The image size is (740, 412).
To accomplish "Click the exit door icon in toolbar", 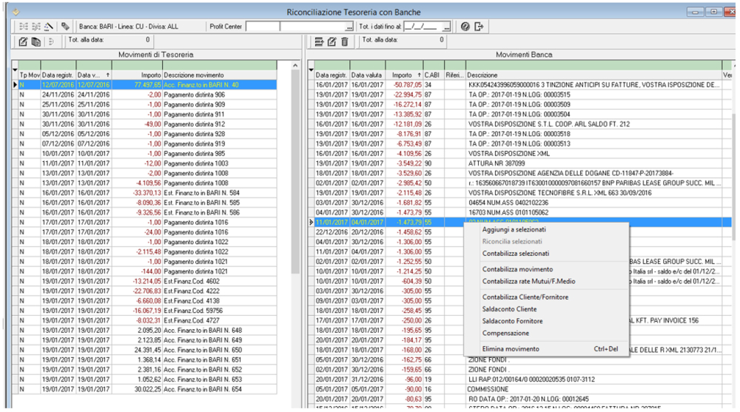I will point(479,27).
